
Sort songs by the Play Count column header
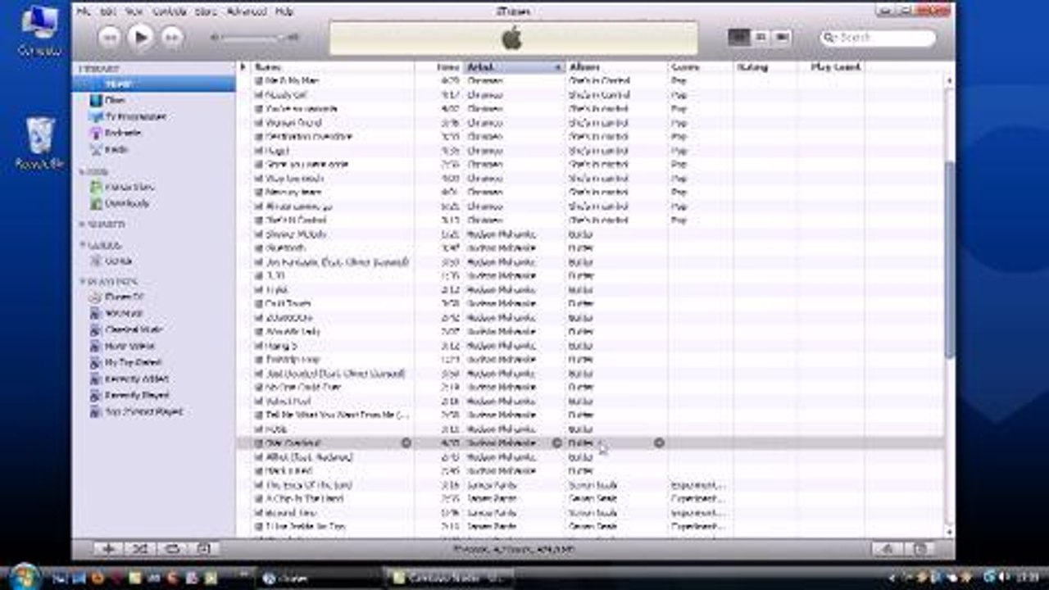(x=831, y=67)
